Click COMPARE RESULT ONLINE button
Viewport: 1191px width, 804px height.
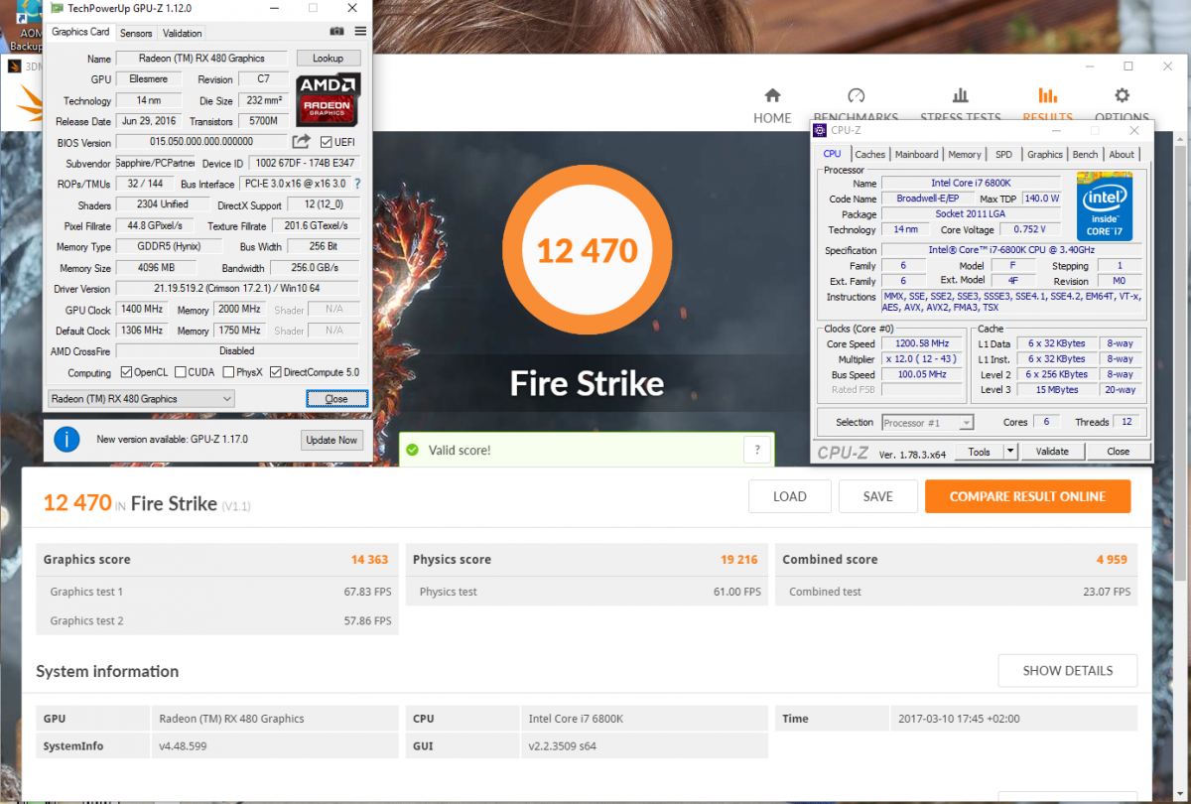tap(1027, 496)
